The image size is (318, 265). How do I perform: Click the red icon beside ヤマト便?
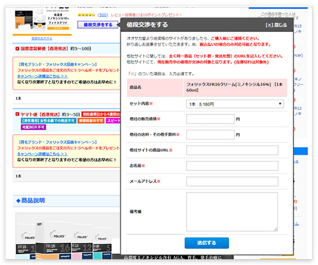[17, 114]
